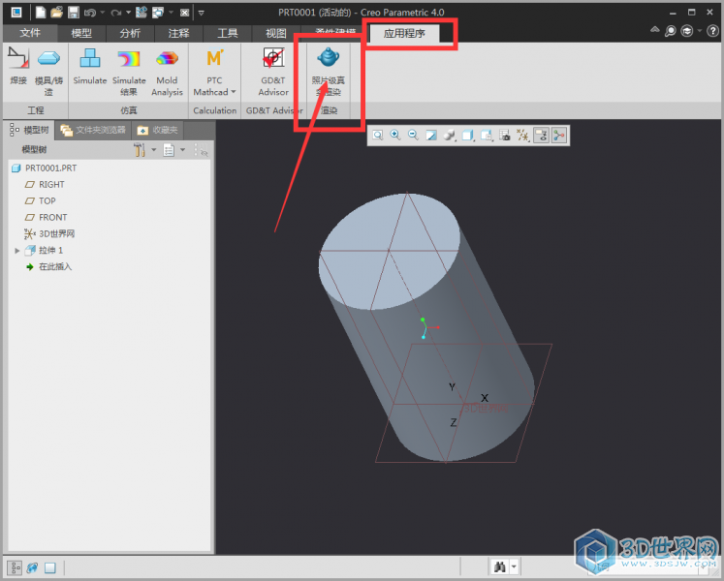Save the model with the floppy disk icon
The image size is (724, 581).
73,13
